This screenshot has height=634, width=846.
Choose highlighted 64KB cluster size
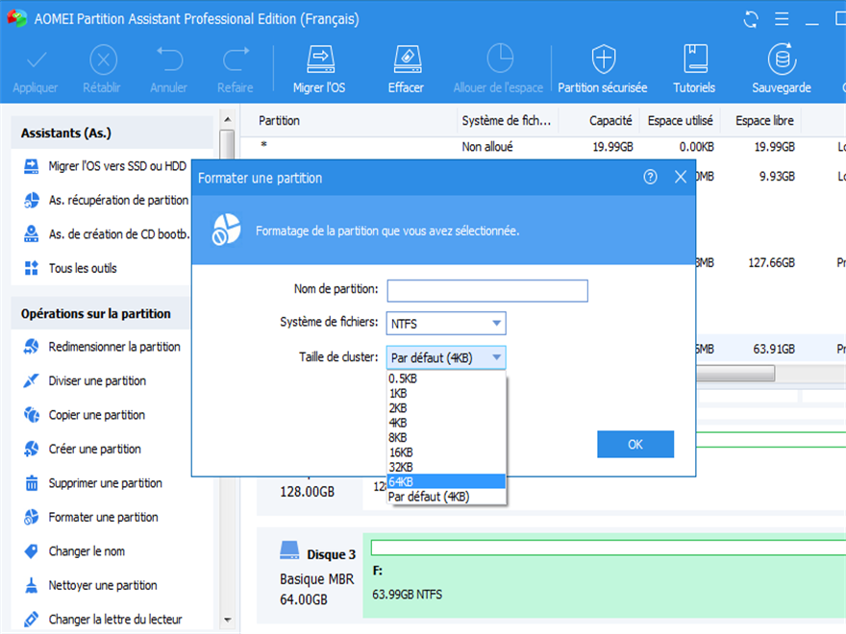coord(446,481)
